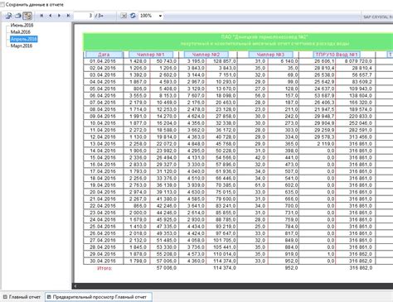Click the date cell 25.04.2016
393x302 pixels.
103,227
